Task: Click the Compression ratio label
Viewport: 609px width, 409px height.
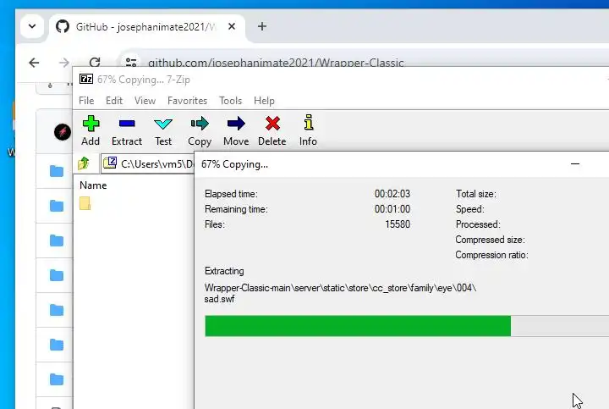Action: [491, 255]
